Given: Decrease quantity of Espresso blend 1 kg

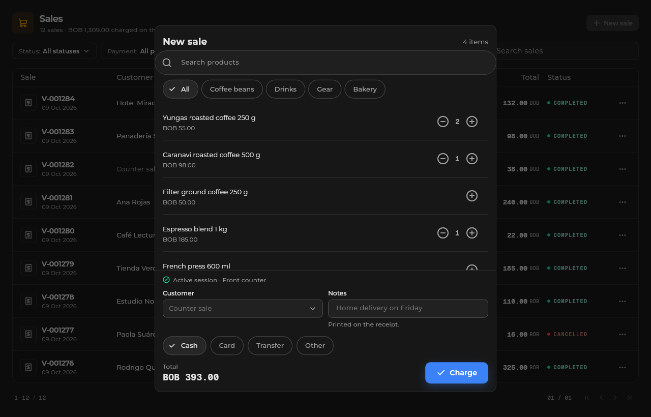Looking at the screenshot, I should point(443,233).
